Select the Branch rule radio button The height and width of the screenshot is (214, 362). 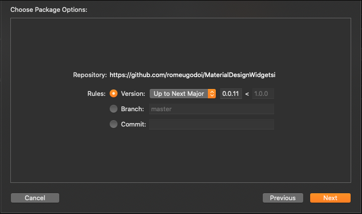114,109
